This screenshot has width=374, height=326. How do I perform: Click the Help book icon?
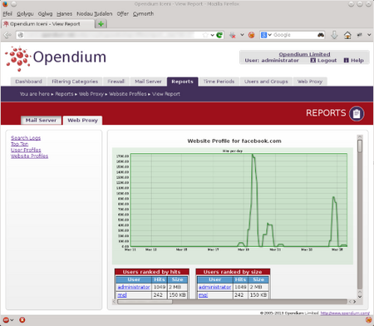[x=346, y=60]
